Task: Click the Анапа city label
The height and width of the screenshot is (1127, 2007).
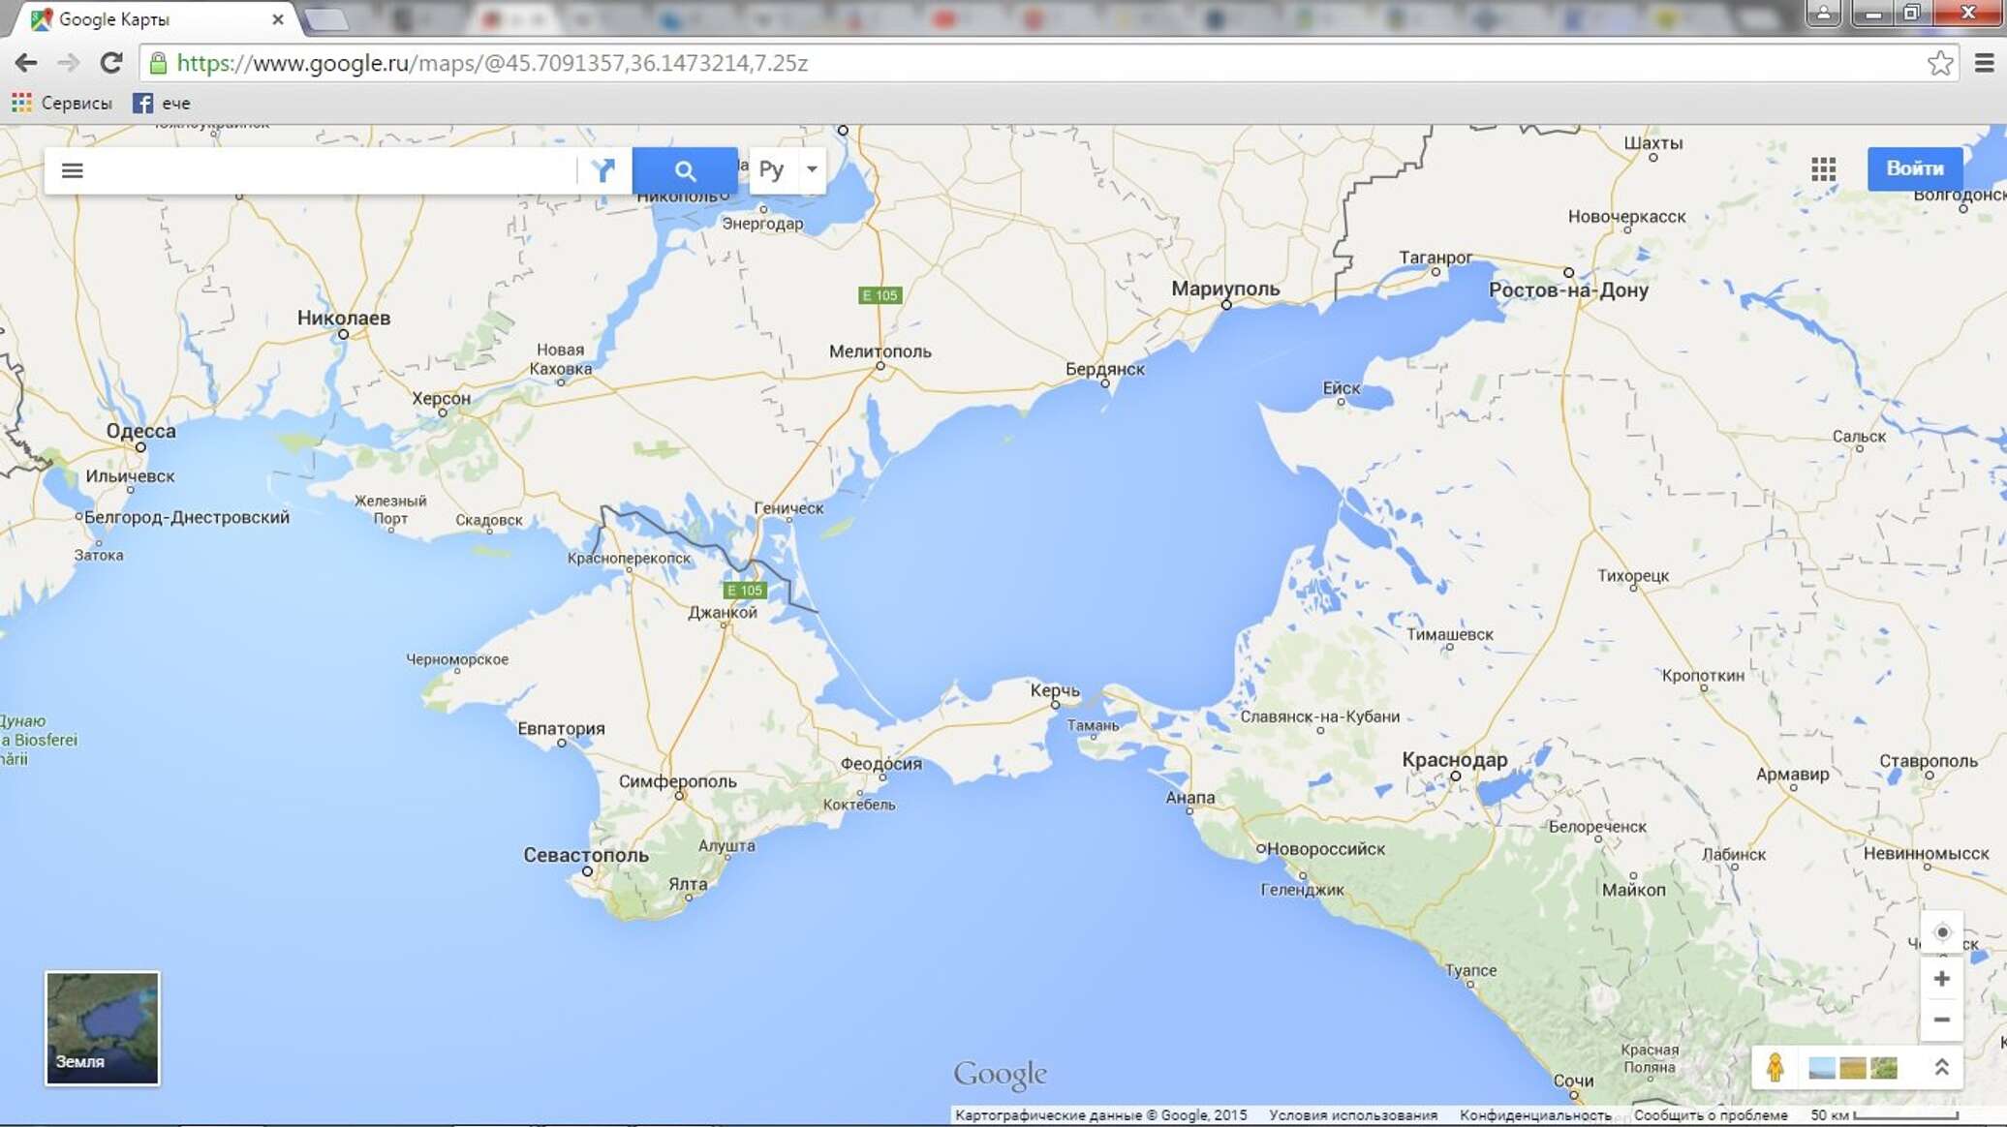Action: pos(1190,797)
